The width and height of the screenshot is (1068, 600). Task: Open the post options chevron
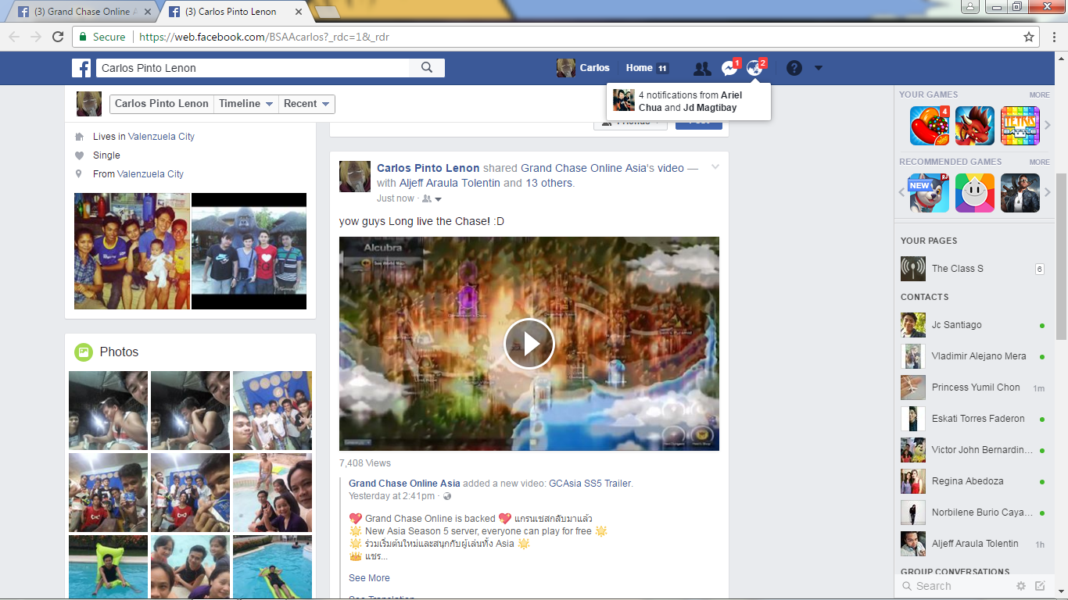click(x=715, y=167)
